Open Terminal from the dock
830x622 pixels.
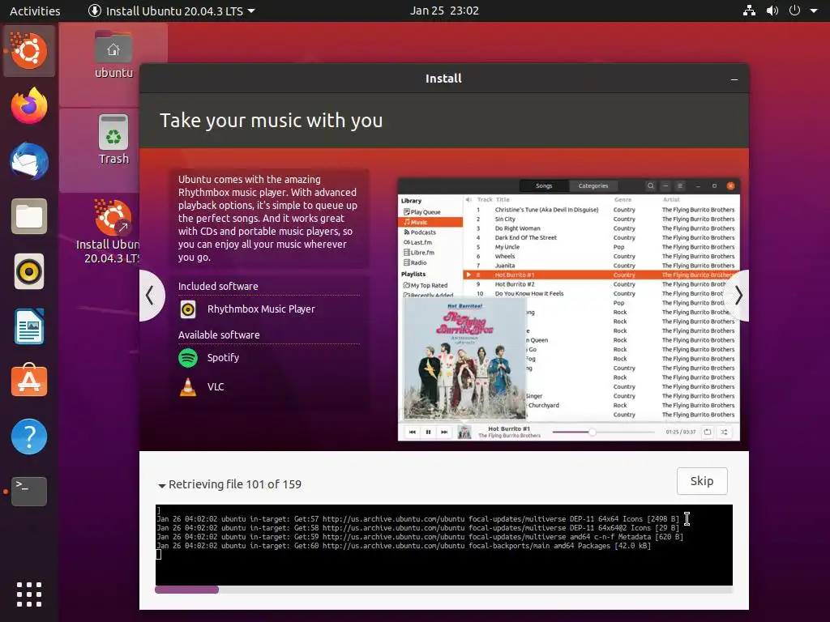[x=28, y=492]
